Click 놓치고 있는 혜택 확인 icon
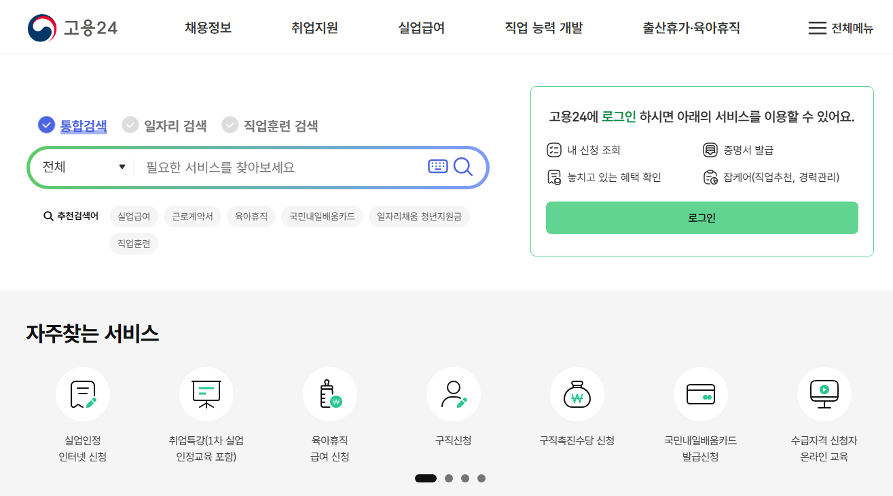The image size is (893, 496). [x=554, y=178]
